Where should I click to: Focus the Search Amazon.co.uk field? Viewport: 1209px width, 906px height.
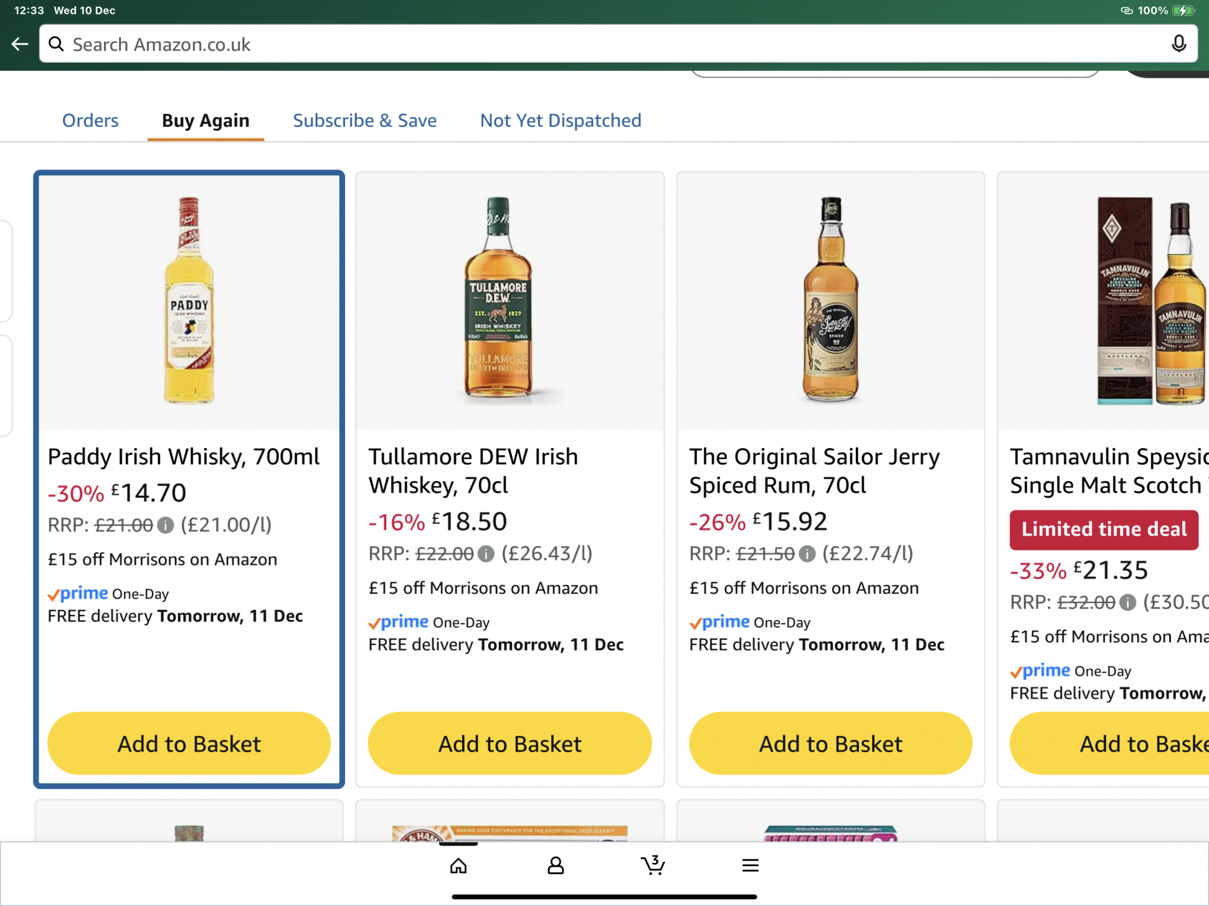604,44
